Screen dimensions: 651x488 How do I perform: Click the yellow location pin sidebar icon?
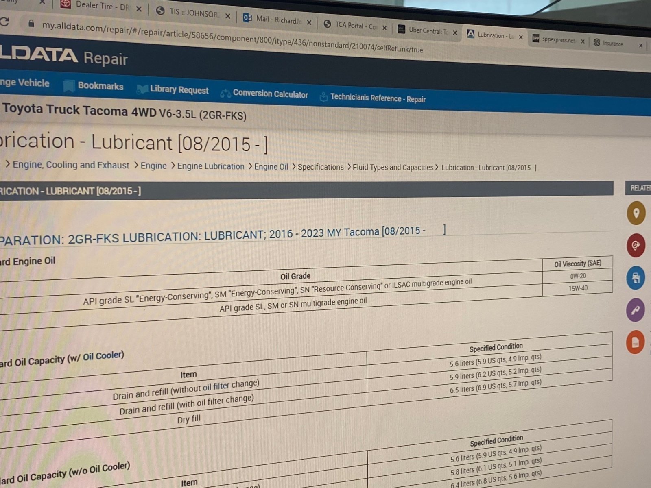point(636,213)
